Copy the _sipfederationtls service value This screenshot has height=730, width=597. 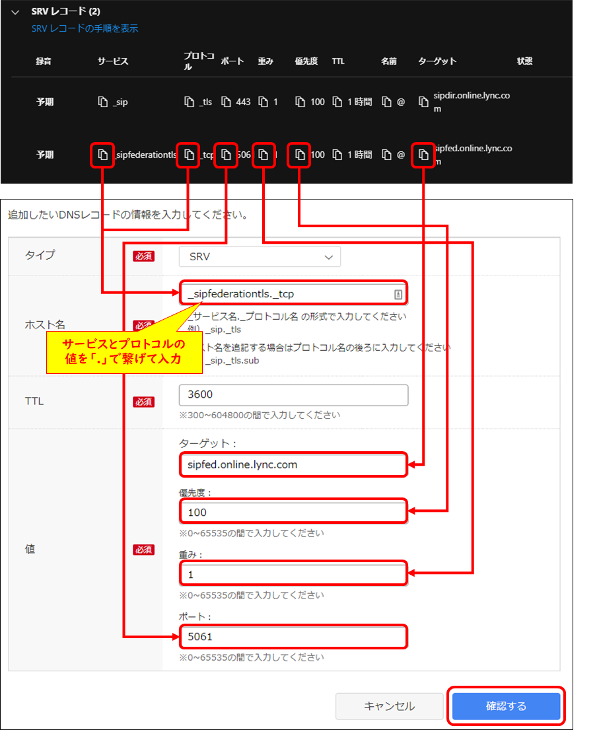click(102, 155)
